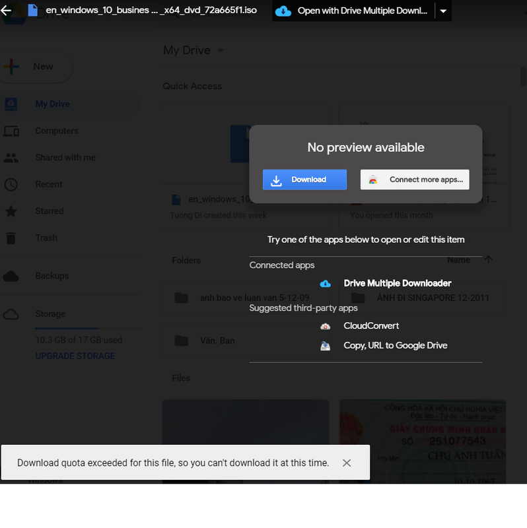Click the Chrome Web Store icon in Connect more apps
This screenshot has height=528, width=527.
pyautogui.click(x=372, y=180)
